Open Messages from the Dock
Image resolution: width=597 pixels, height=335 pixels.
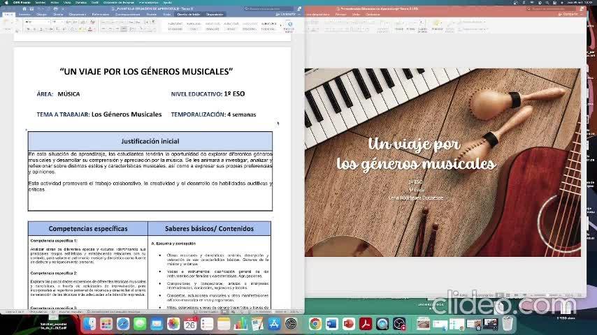140,324
